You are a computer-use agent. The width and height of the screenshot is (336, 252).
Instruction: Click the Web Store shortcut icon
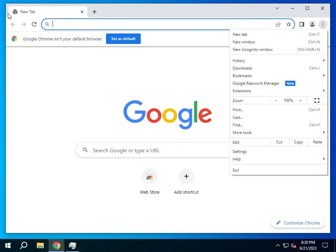pos(150,177)
